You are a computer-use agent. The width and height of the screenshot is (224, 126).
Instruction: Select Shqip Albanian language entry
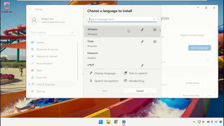pyautogui.click(x=122, y=43)
